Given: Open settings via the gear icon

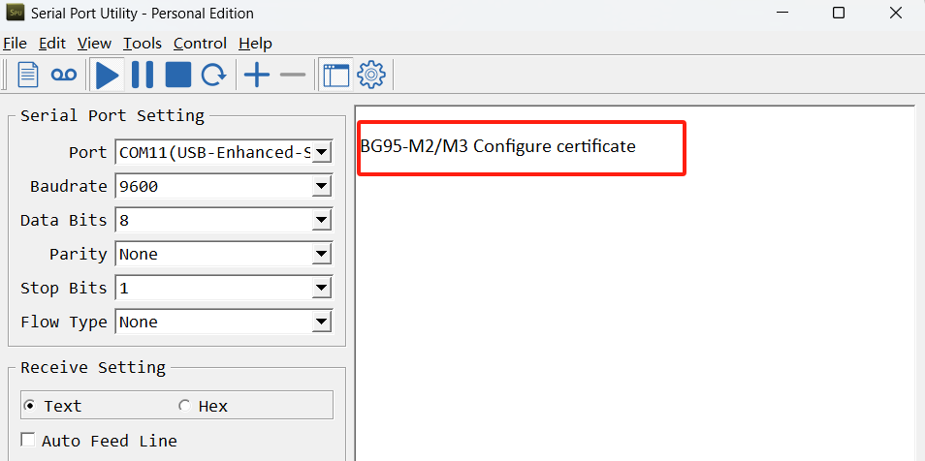Looking at the screenshot, I should click(x=371, y=75).
